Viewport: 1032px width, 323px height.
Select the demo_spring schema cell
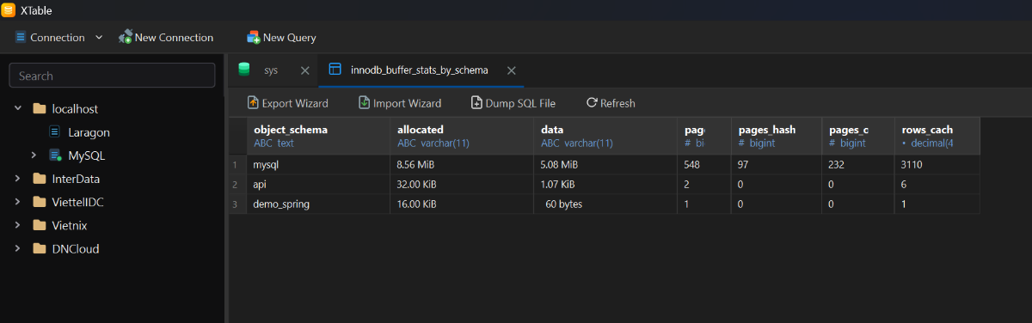click(x=318, y=204)
